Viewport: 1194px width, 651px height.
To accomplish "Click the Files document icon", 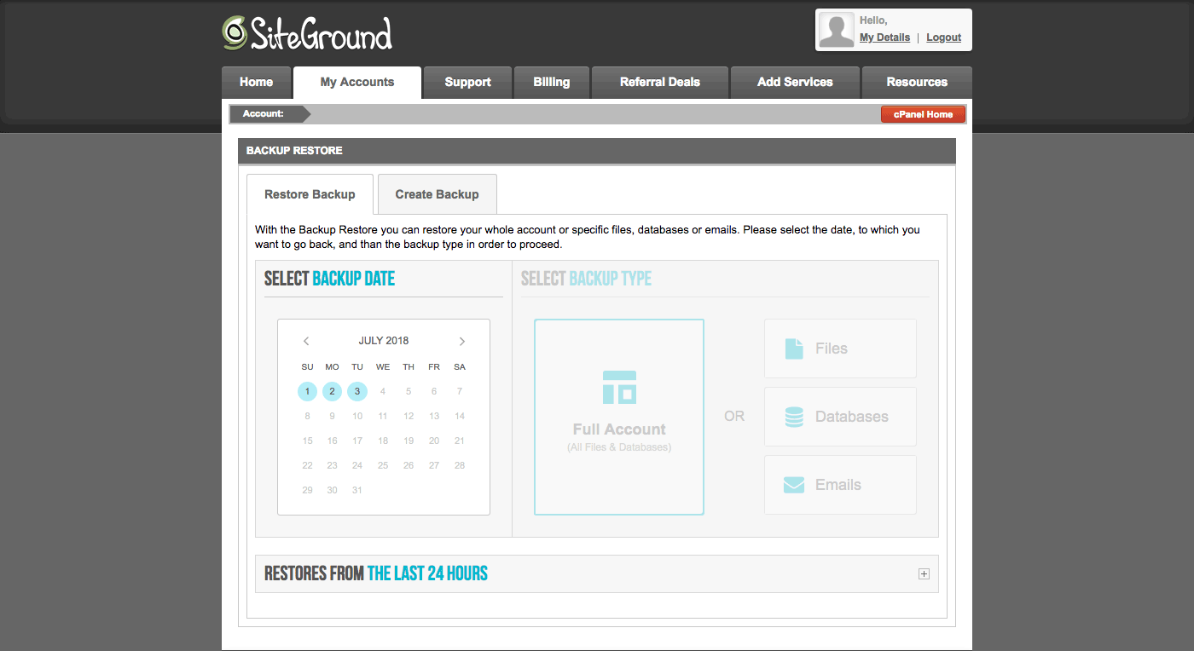I will (794, 349).
